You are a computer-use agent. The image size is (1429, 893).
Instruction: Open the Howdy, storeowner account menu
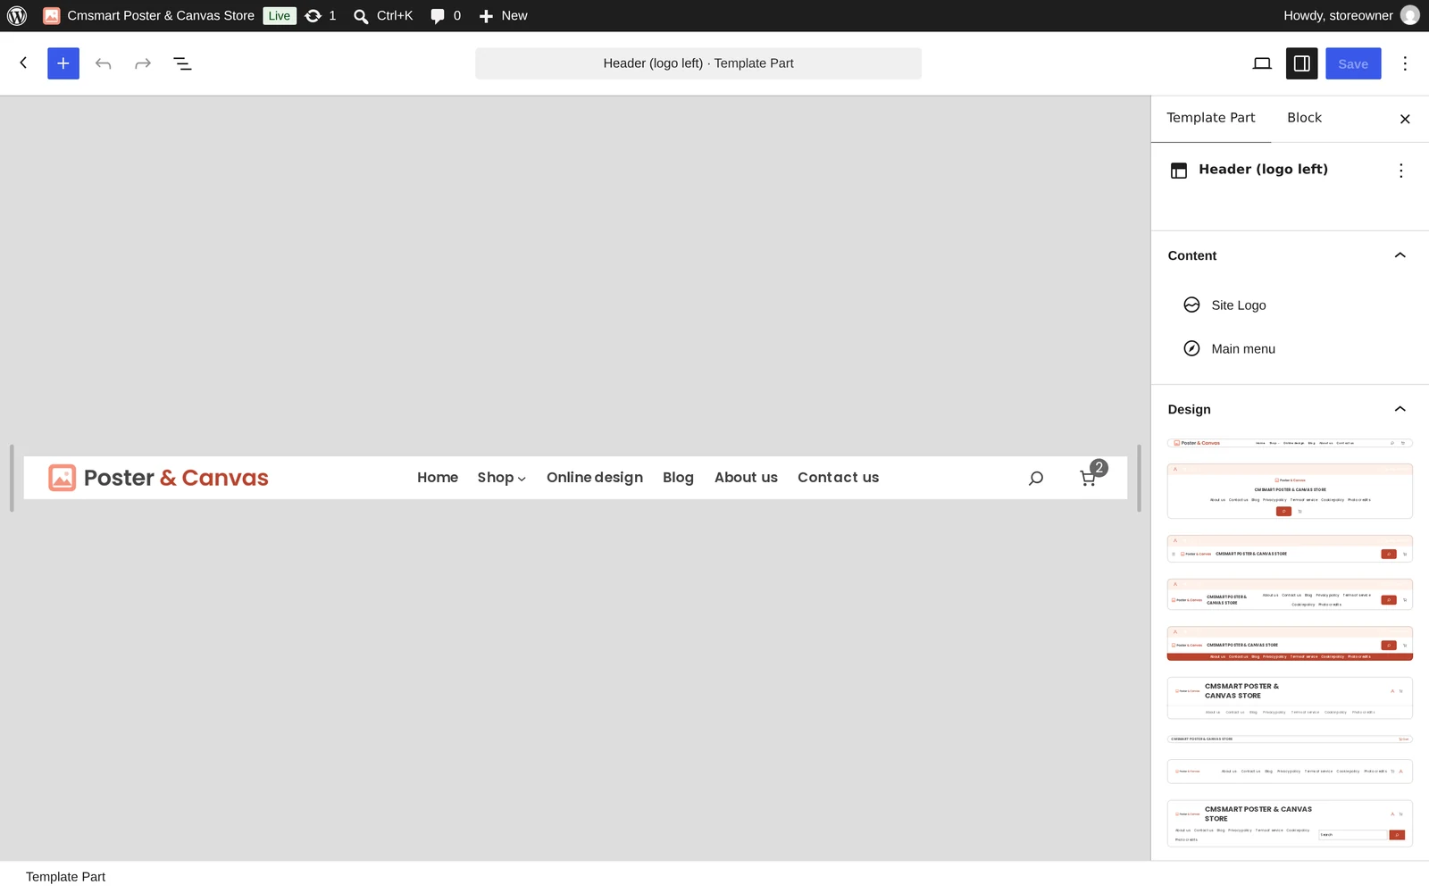[x=1350, y=15]
